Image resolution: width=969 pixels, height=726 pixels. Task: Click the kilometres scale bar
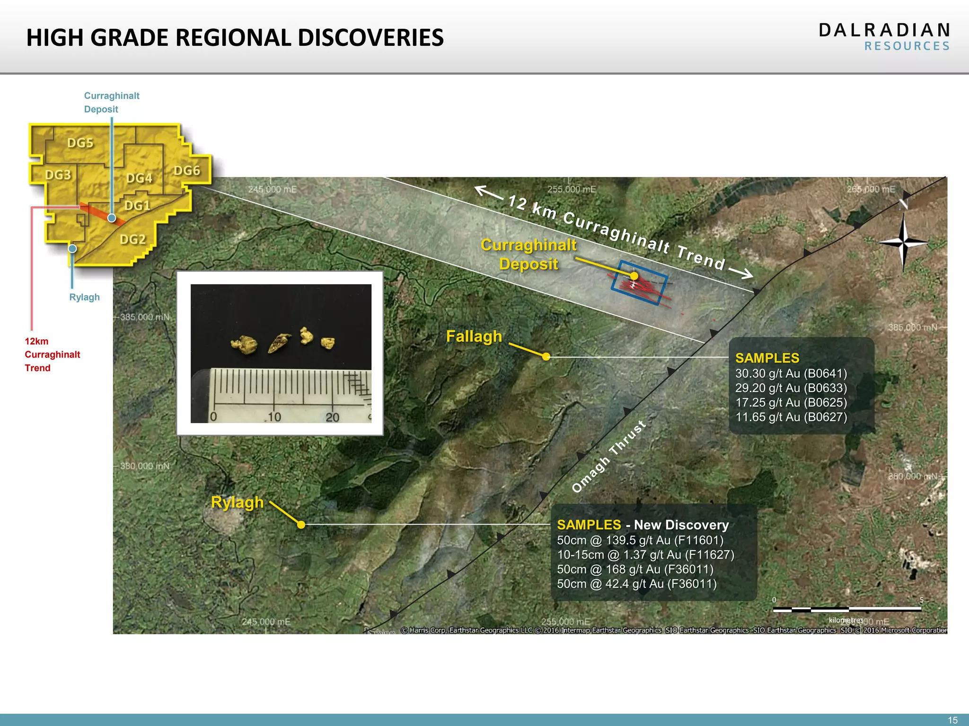pyautogui.click(x=847, y=609)
